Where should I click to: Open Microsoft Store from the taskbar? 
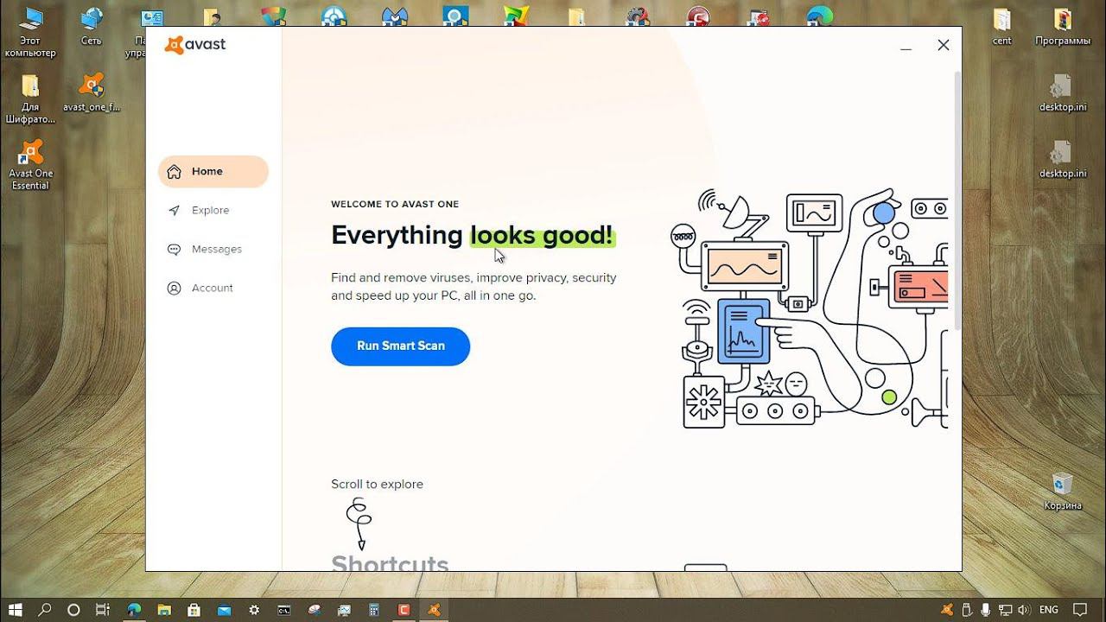coord(194,610)
